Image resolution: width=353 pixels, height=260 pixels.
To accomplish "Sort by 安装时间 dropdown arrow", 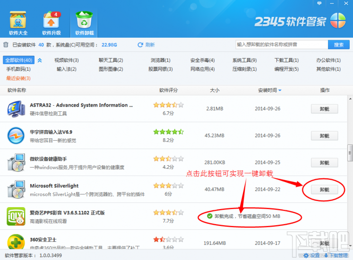I will [280, 90].
